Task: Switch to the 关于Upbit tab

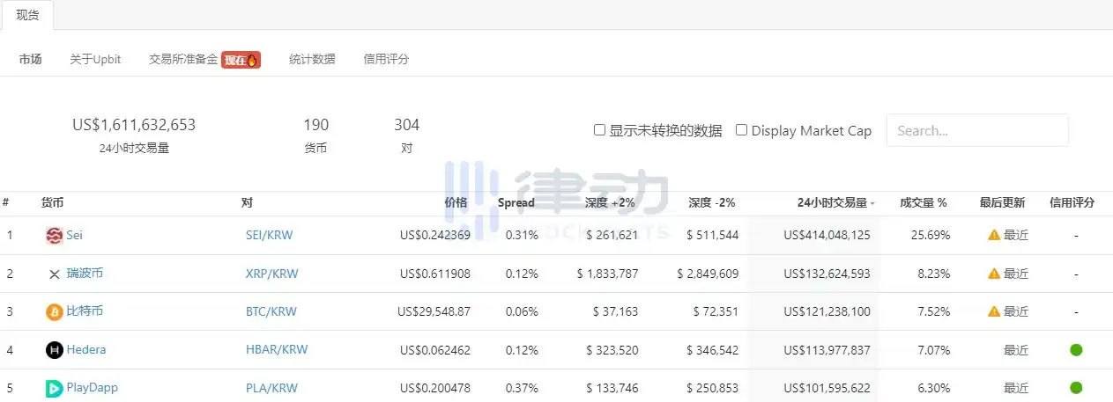Action: (95, 60)
